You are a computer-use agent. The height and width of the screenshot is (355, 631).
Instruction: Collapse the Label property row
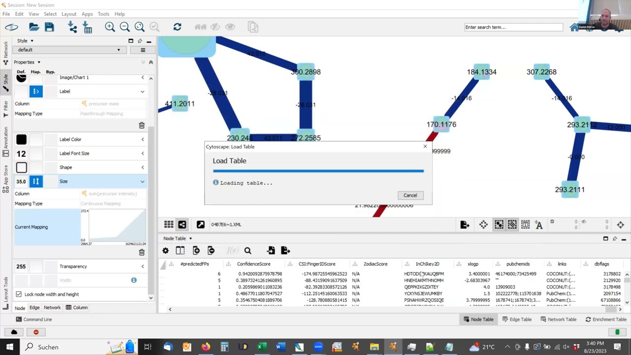[142, 91]
